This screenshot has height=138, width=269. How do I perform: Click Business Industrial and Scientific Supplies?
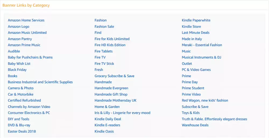(x=40, y=82)
